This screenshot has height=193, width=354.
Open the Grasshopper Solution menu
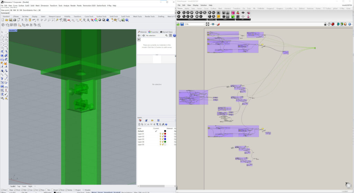tap(204, 5)
